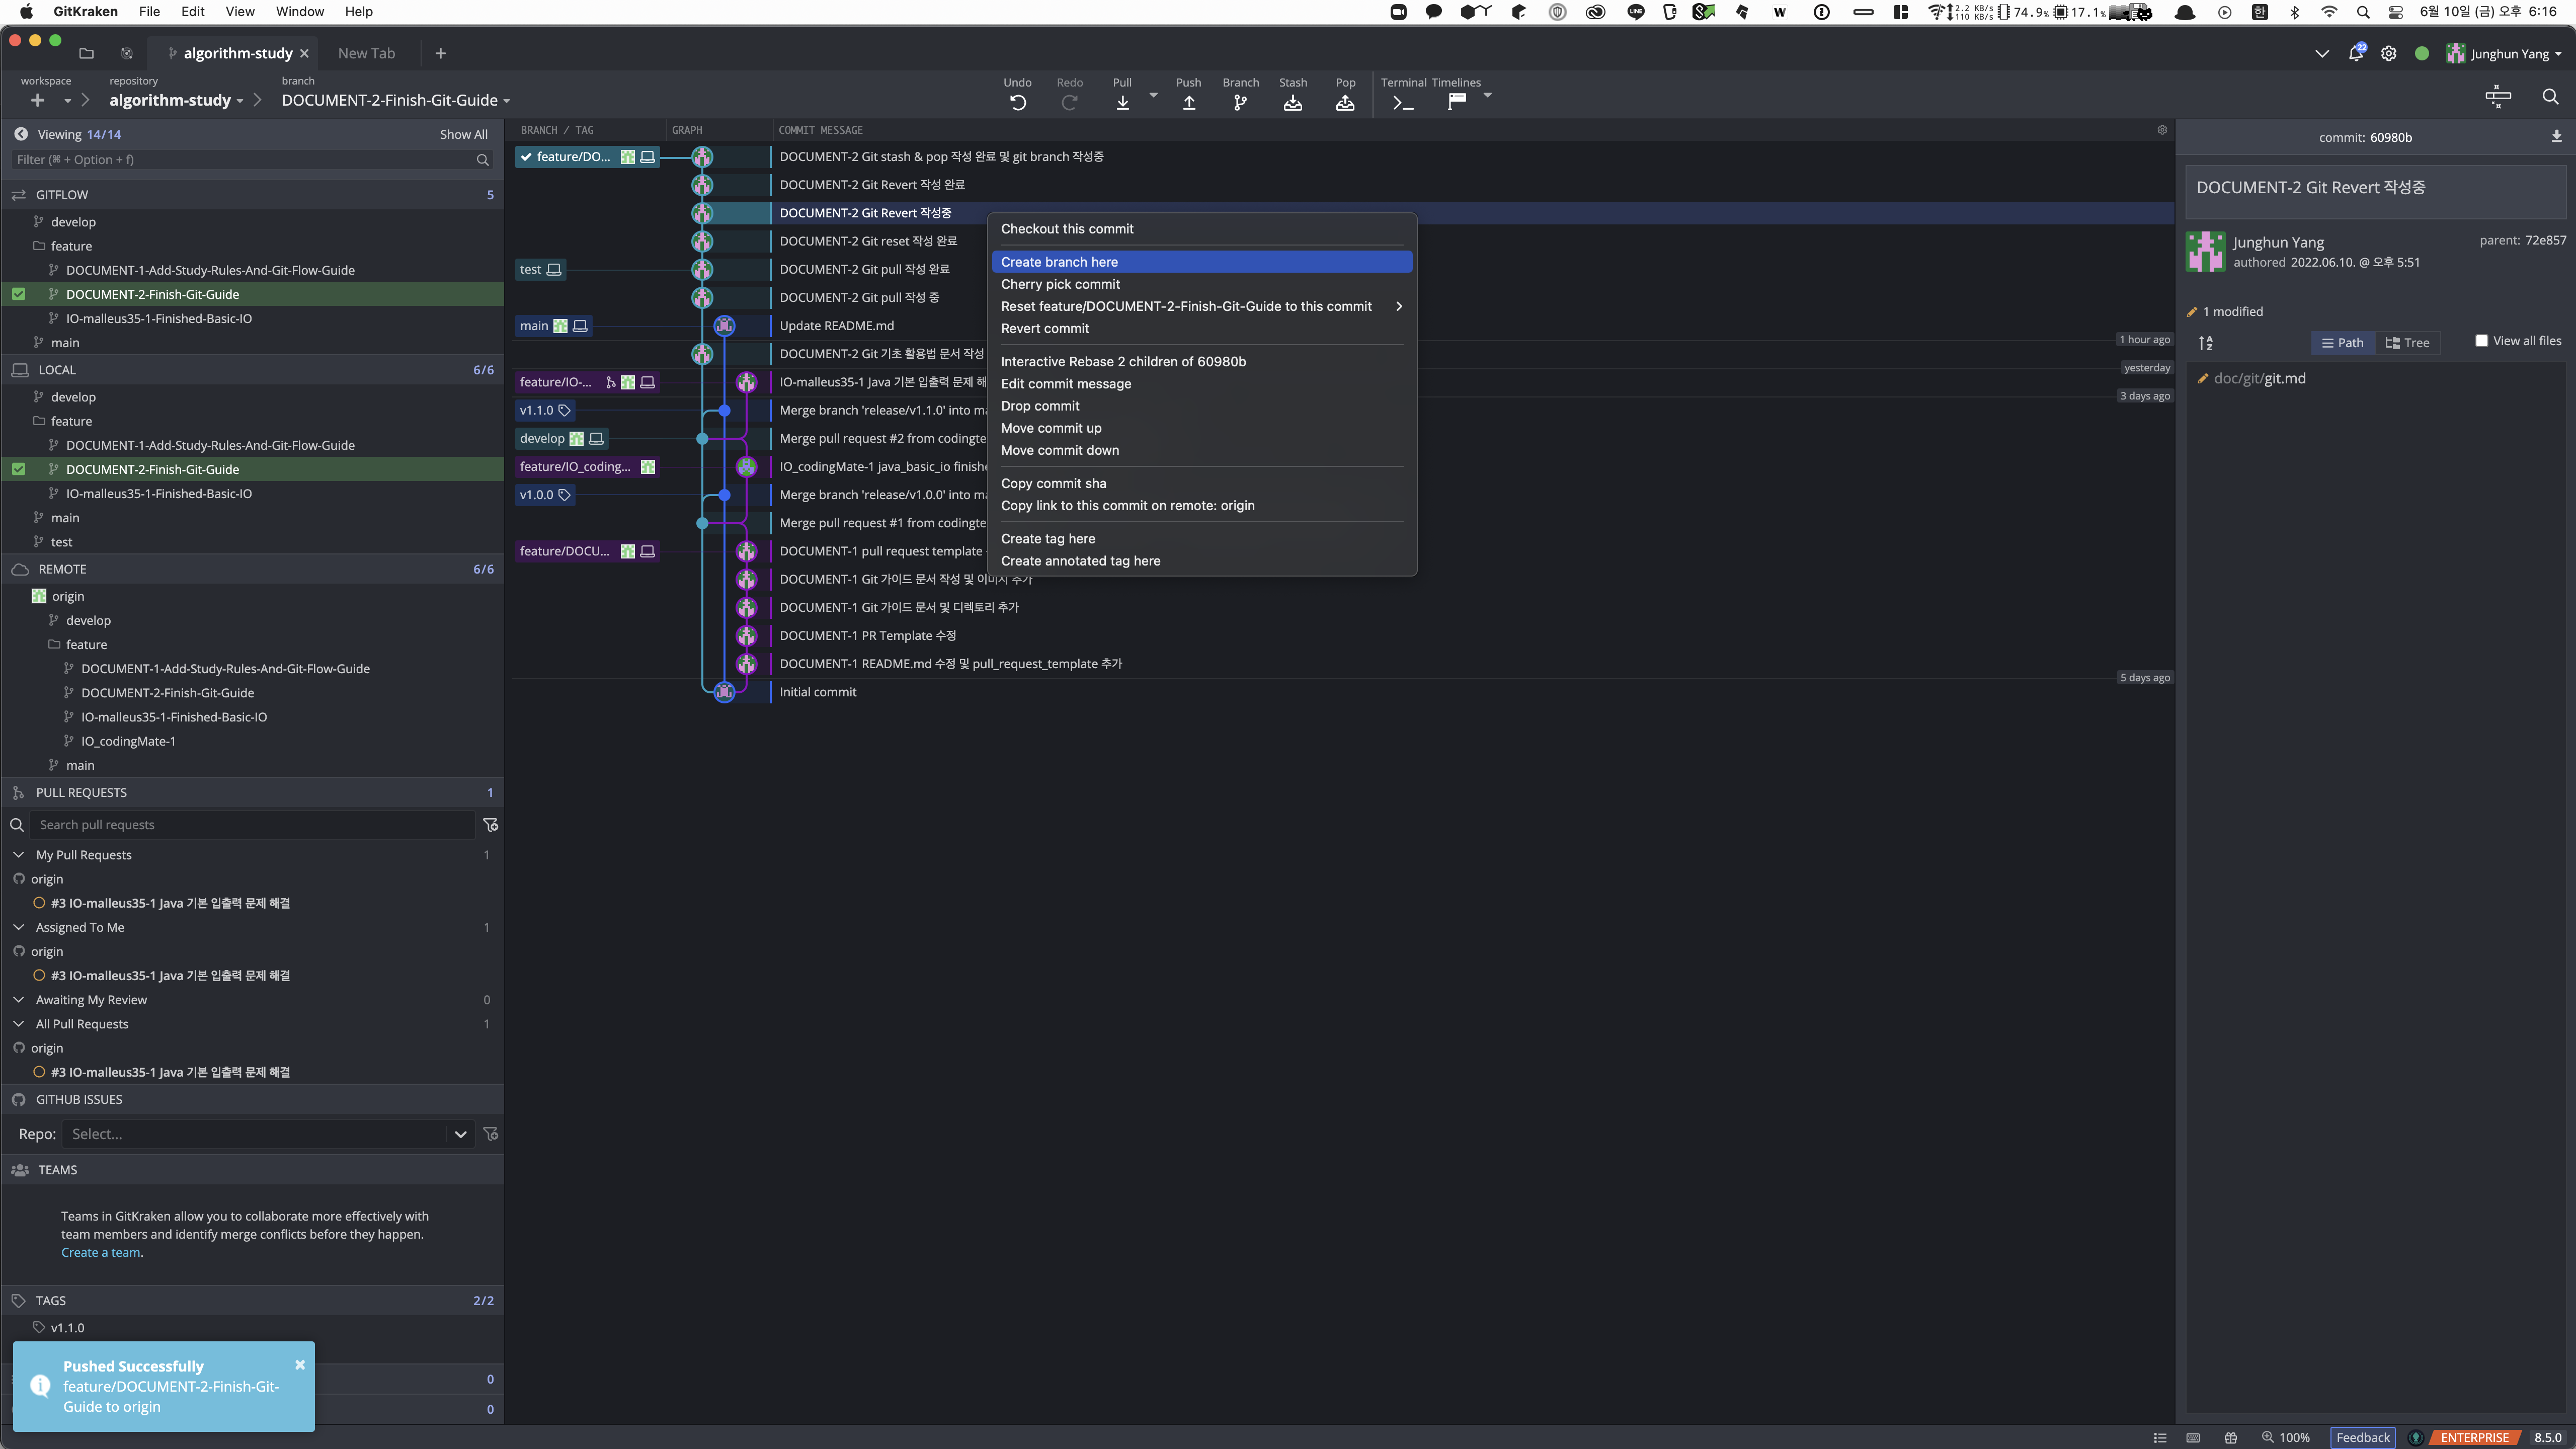The image size is (2576, 1449).
Task: Choose Revert commit
Action: coord(1201,328)
